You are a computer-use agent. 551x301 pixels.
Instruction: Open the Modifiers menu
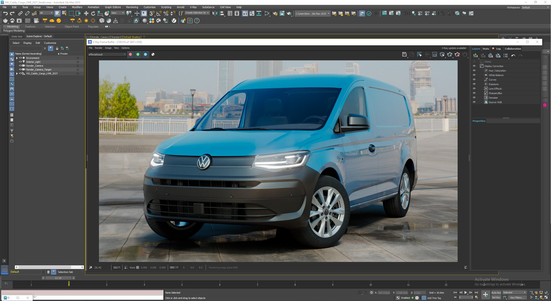tap(77, 7)
